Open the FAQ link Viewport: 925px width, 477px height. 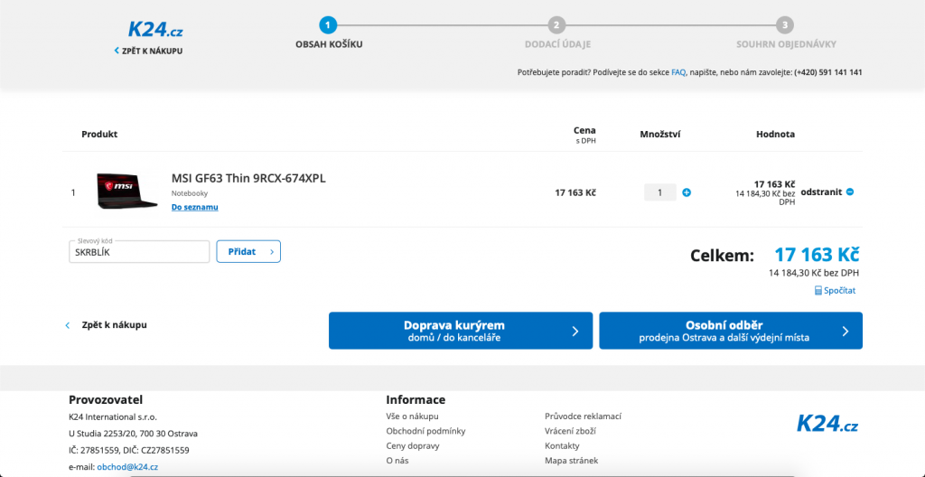(677, 72)
